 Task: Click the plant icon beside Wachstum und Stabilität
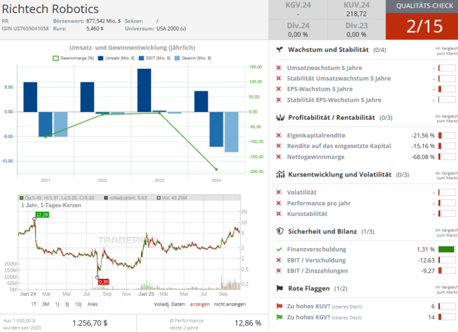coord(279,49)
